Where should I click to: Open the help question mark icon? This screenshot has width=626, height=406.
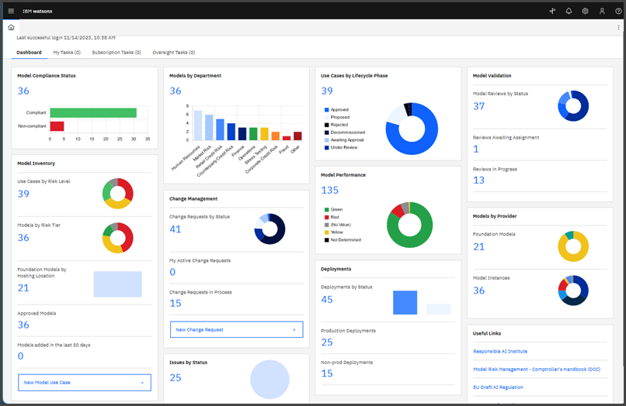(x=618, y=11)
